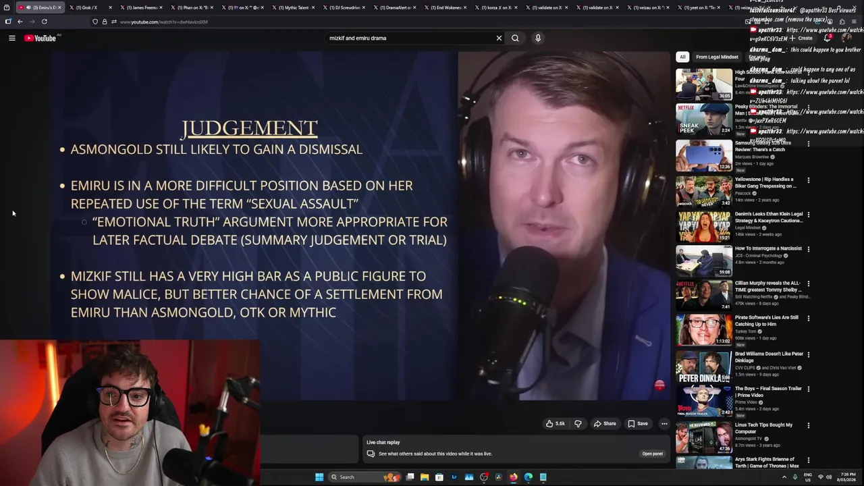Open Windows Start menu
This screenshot has width=864, height=486.
click(319, 477)
